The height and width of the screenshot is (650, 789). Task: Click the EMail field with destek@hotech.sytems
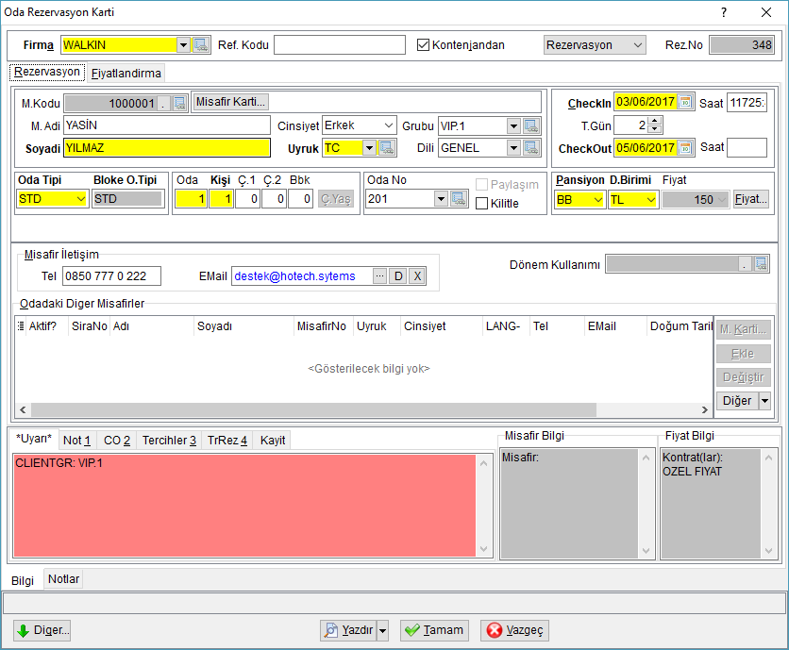tap(302, 275)
